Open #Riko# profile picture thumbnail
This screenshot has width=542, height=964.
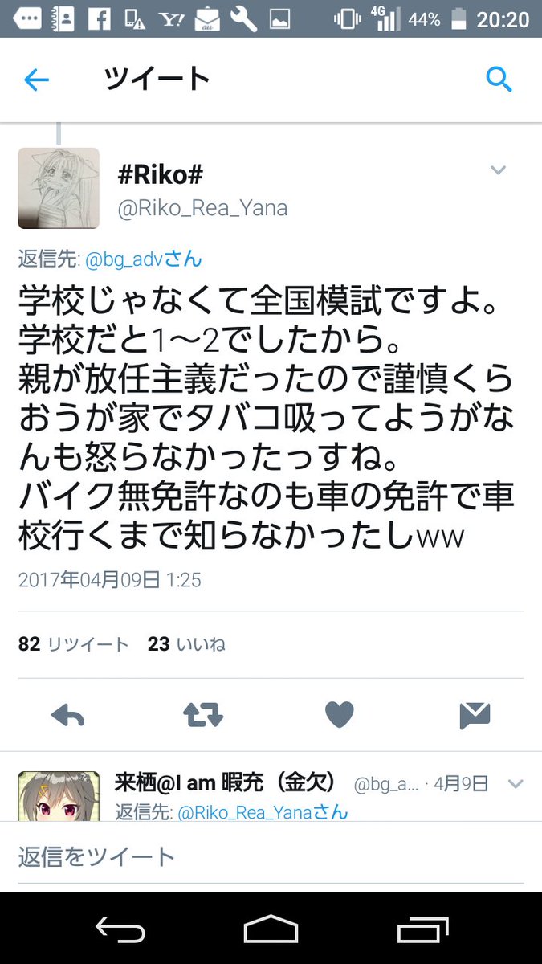(x=59, y=189)
